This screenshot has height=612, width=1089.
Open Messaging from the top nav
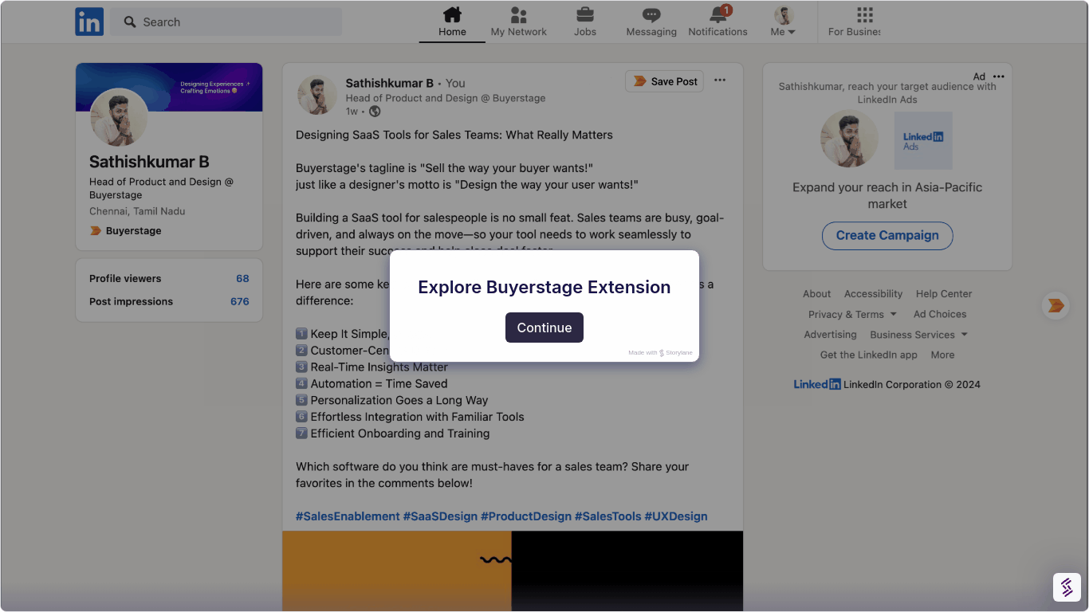(651, 22)
